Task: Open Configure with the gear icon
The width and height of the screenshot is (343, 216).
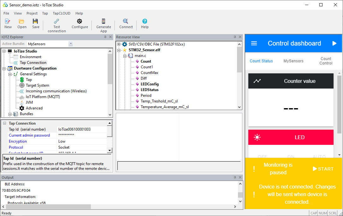Action: pos(80,21)
